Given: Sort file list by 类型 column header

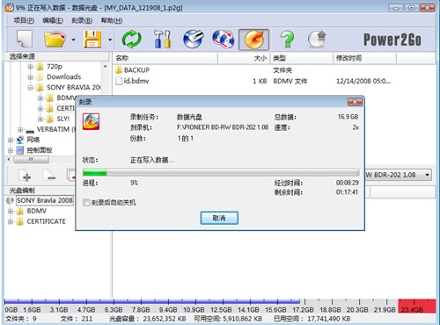Looking at the screenshot, I should tap(302, 58).
